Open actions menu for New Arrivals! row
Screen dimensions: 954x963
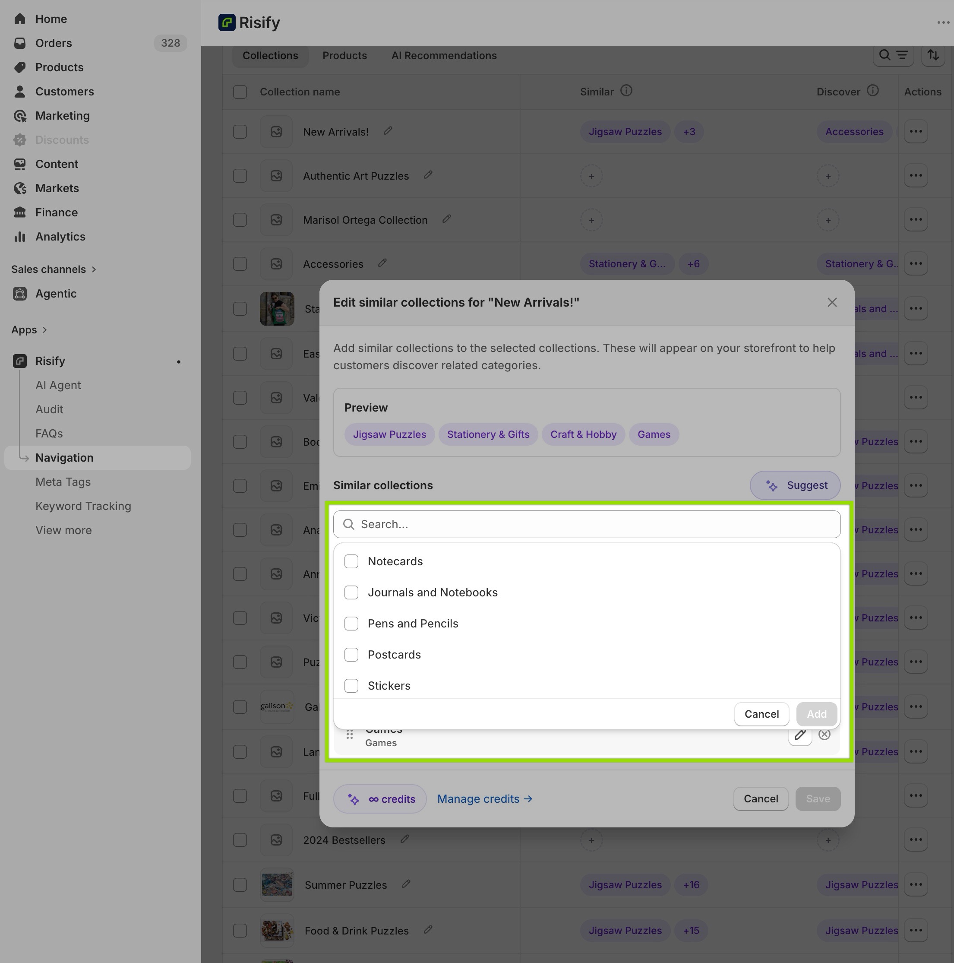click(x=916, y=132)
